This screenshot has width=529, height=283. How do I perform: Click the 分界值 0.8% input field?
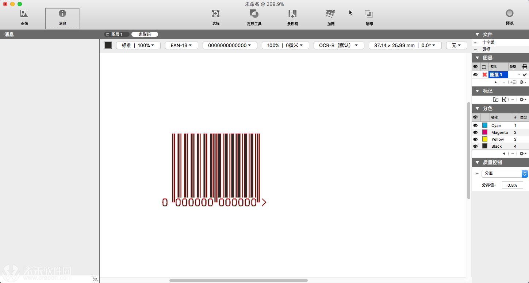click(x=513, y=185)
